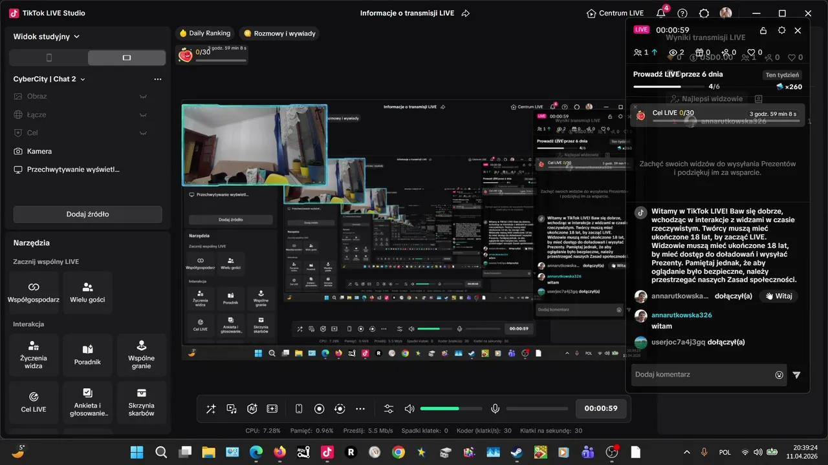Dismiss the Cel LIVE 0/30 goal card
Image resolution: width=828 pixels, height=465 pixels.
click(x=635, y=107)
